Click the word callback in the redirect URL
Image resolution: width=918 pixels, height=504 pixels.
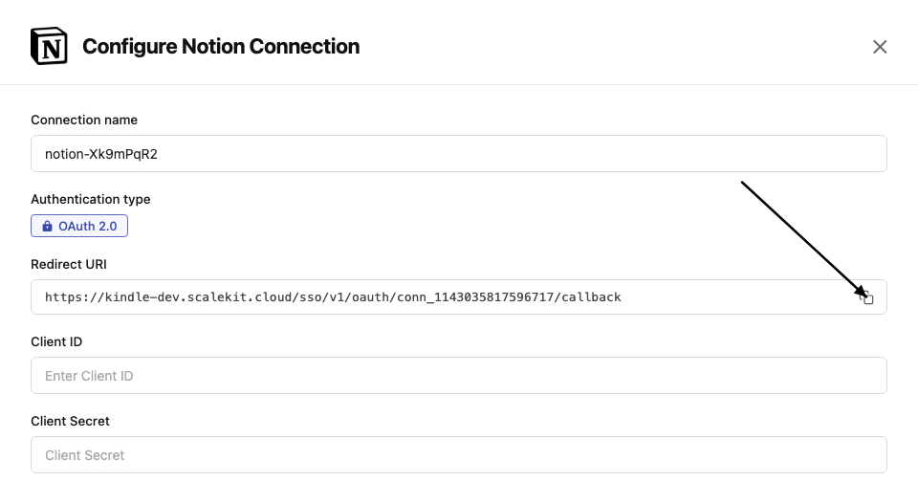click(593, 297)
